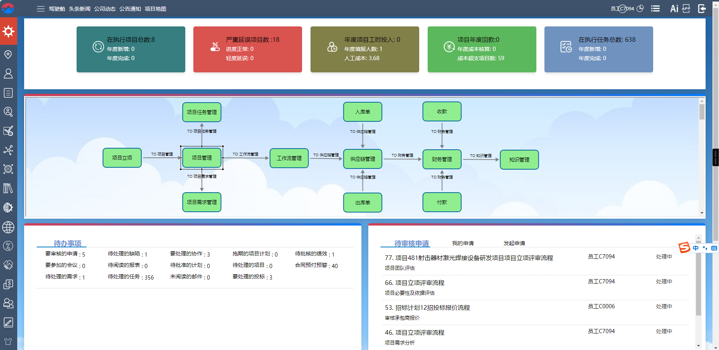Click the 待处理的任务 : 356 link
Image resolution: width=719 pixels, height=350 pixels.
click(131, 277)
